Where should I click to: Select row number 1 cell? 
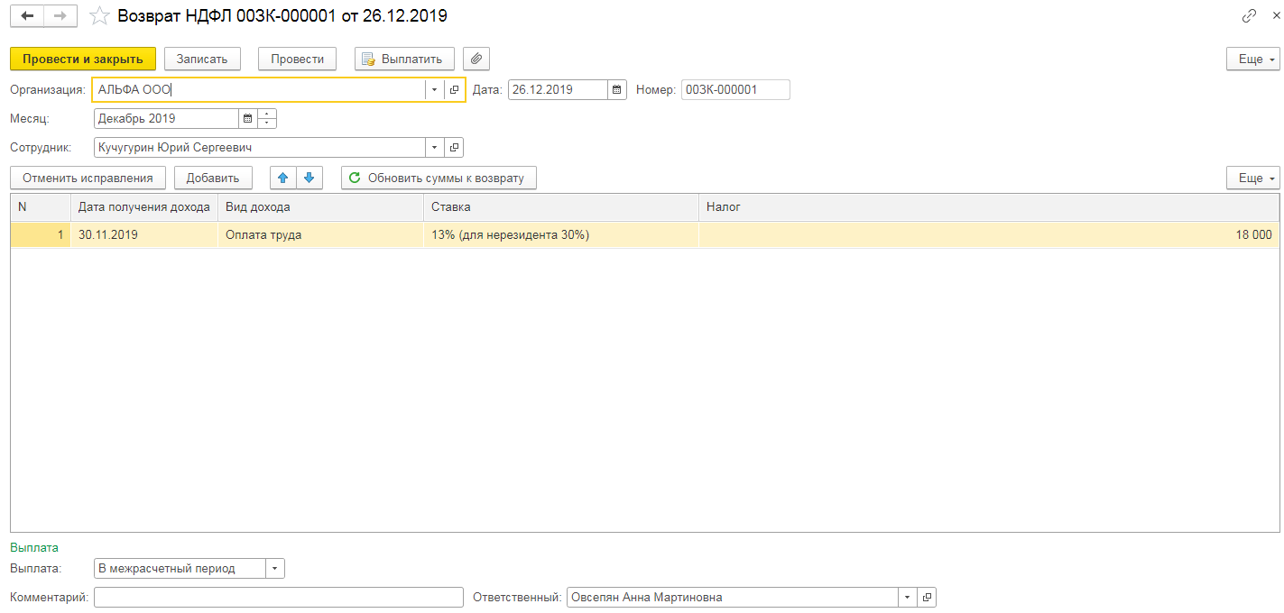coord(41,235)
